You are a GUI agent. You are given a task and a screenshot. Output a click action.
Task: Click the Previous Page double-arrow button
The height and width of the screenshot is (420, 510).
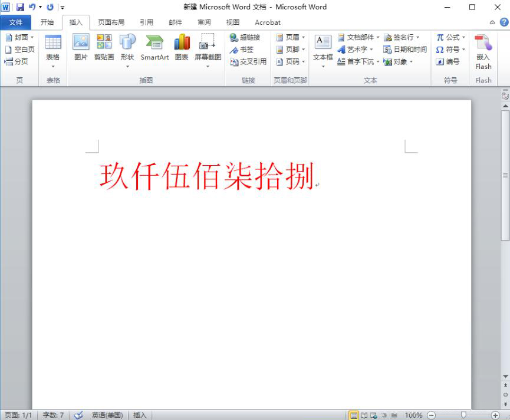[x=505, y=385]
